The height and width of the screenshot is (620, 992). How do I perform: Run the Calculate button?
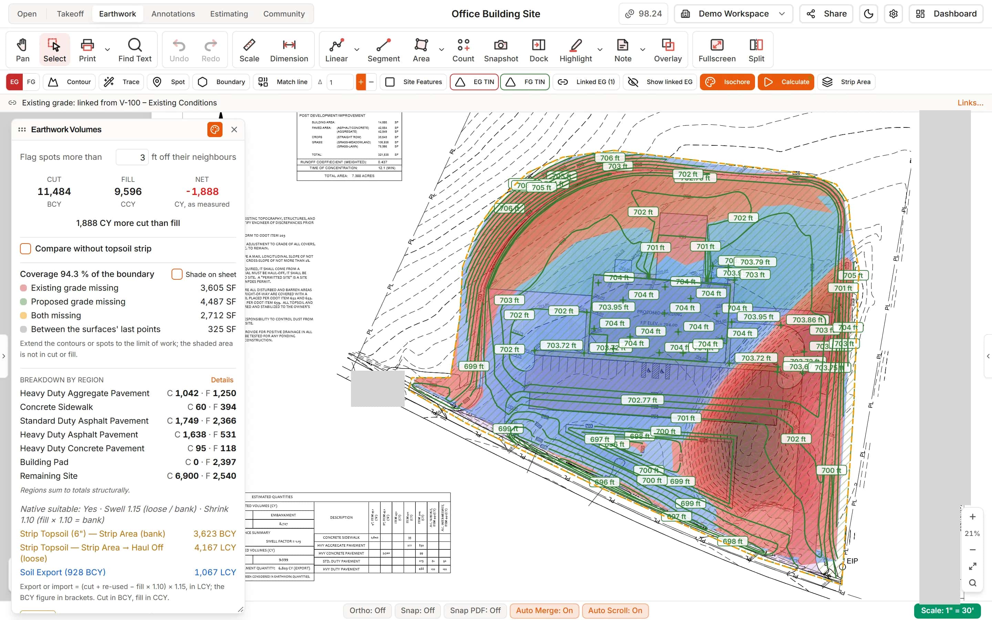tap(786, 82)
